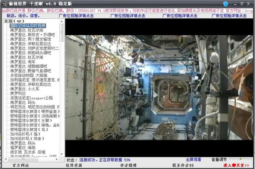Click 进入聊天室>> to enter chat room

[x=236, y=165]
